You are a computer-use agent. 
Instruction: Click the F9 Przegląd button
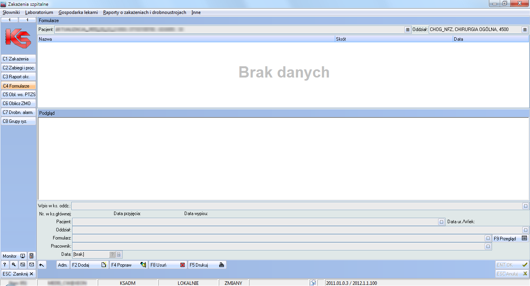(510, 238)
